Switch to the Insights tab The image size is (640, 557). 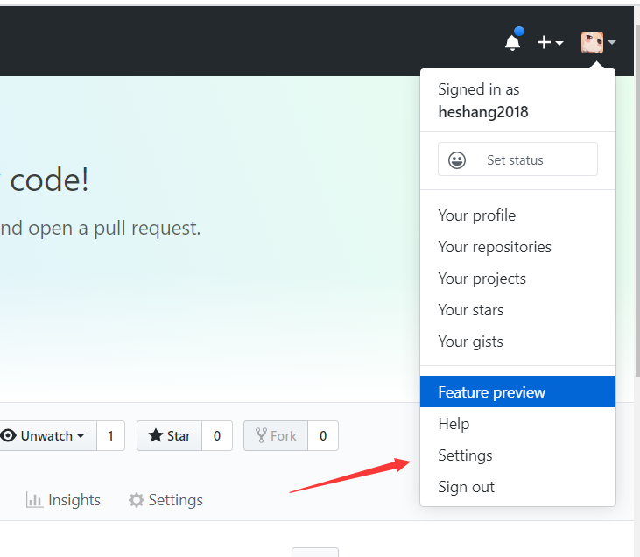(x=63, y=500)
